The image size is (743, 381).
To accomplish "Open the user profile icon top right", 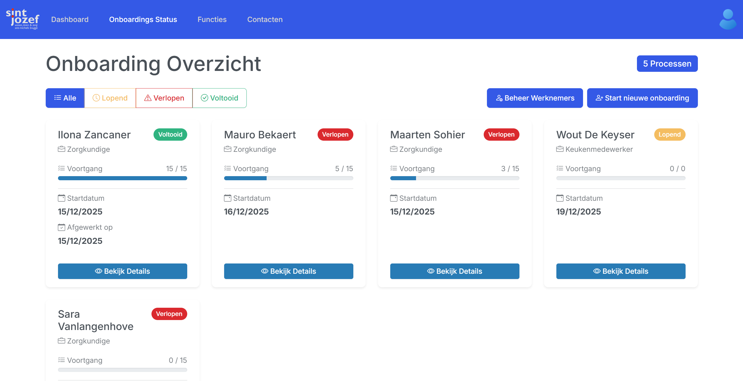I will (x=727, y=19).
